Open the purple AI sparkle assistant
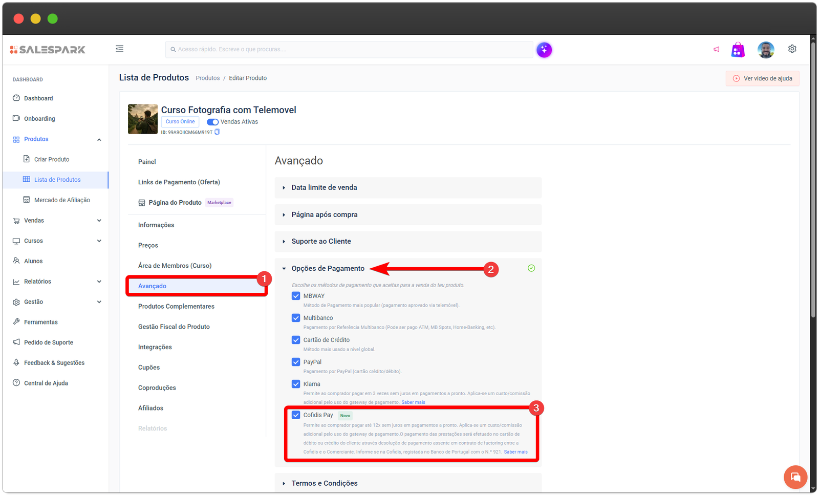Image resolution: width=819 pixels, height=495 pixels. tap(544, 50)
